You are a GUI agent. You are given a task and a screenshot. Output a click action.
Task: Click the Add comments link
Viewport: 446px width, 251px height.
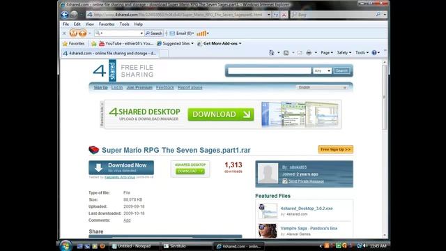(x=127, y=220)
